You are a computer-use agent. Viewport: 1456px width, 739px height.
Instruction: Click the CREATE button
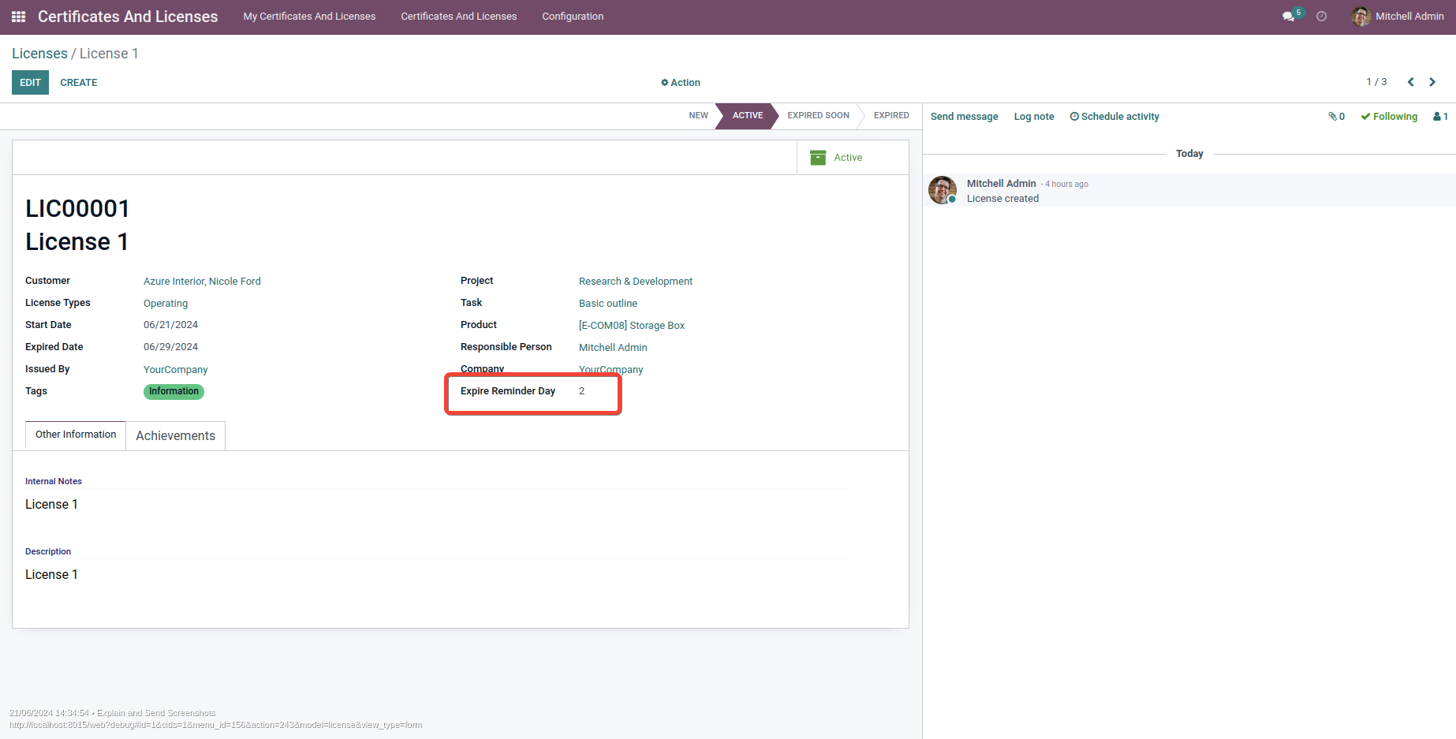pyautogui.click(x=79, y=83)
